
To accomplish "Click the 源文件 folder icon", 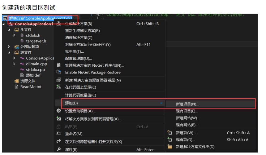I will [x=16, y=52].
